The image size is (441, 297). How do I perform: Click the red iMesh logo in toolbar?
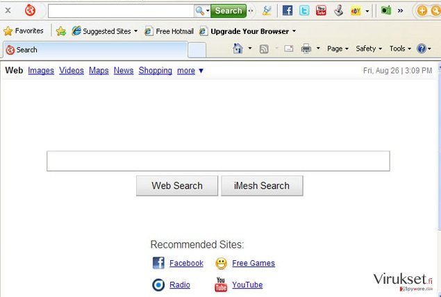30,10
